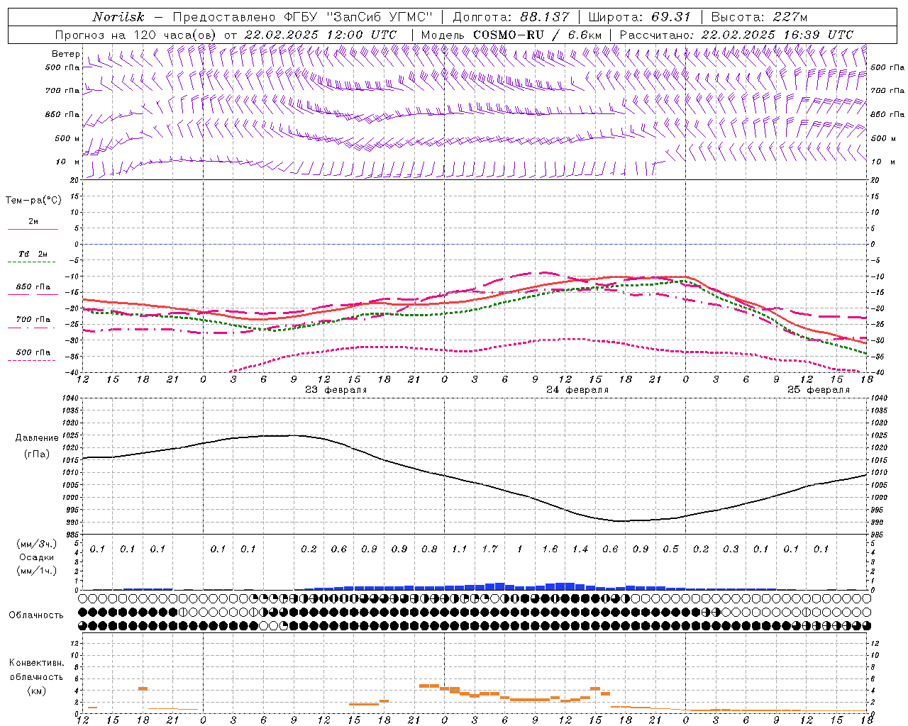Click the precipitation value '1.6'
Screen dimensions: 908x726
550,549
